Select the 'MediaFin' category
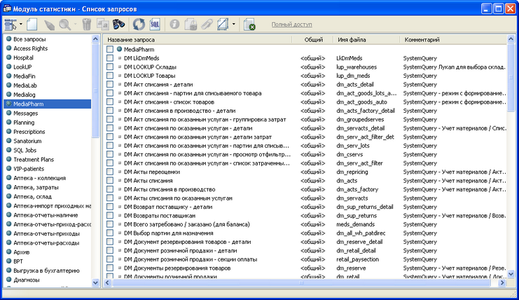This screenshot has height=300, width=519. 24,76
